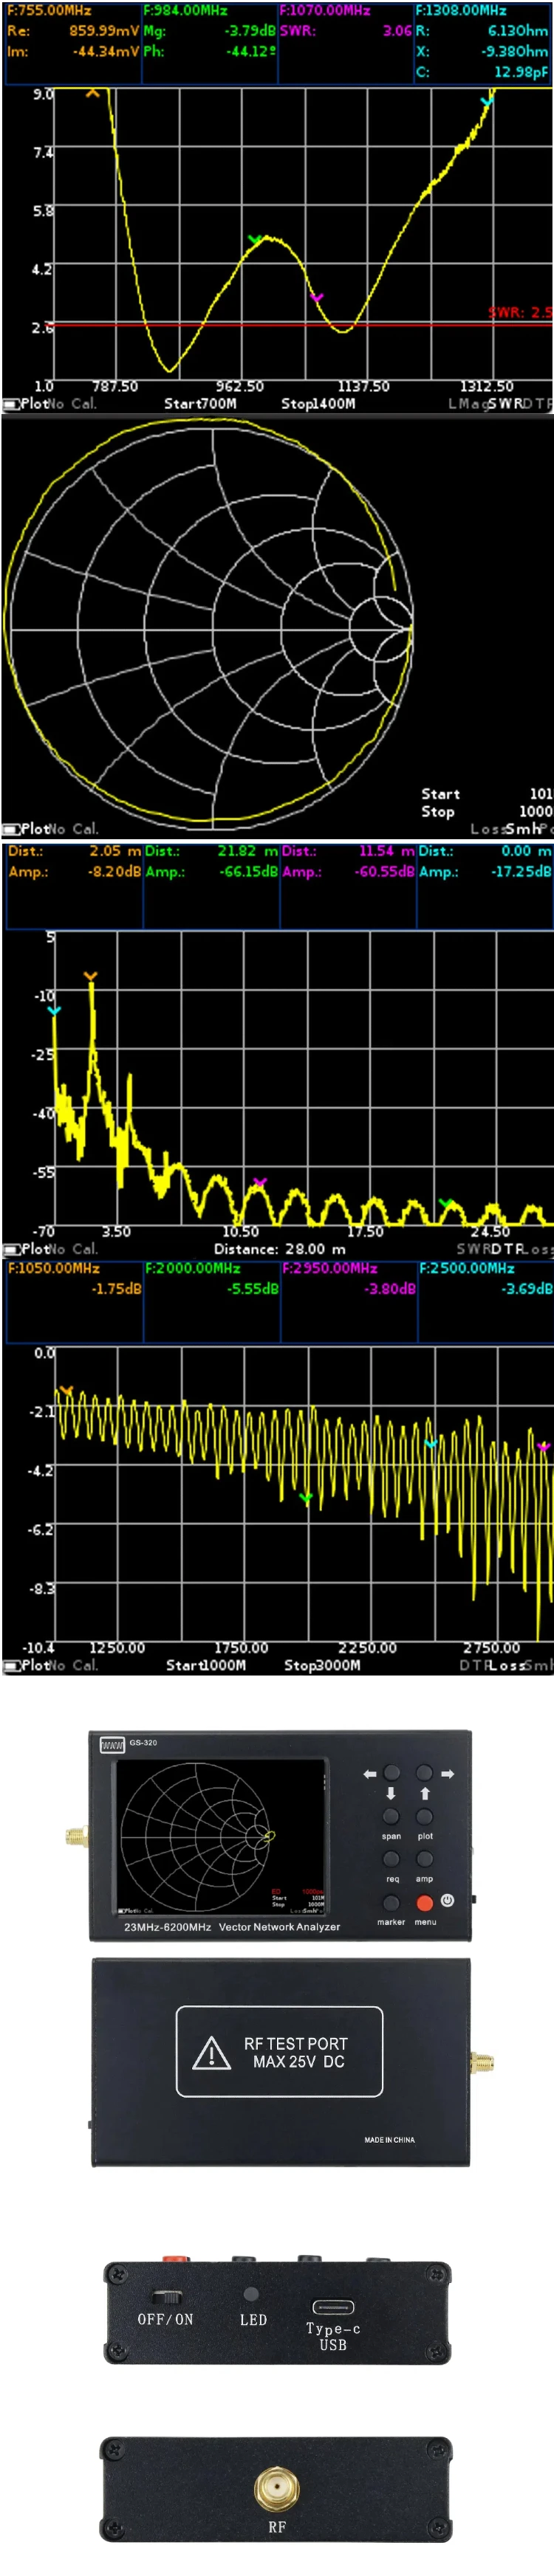Click the RF TEST PORT warning label

(279, 2051)
